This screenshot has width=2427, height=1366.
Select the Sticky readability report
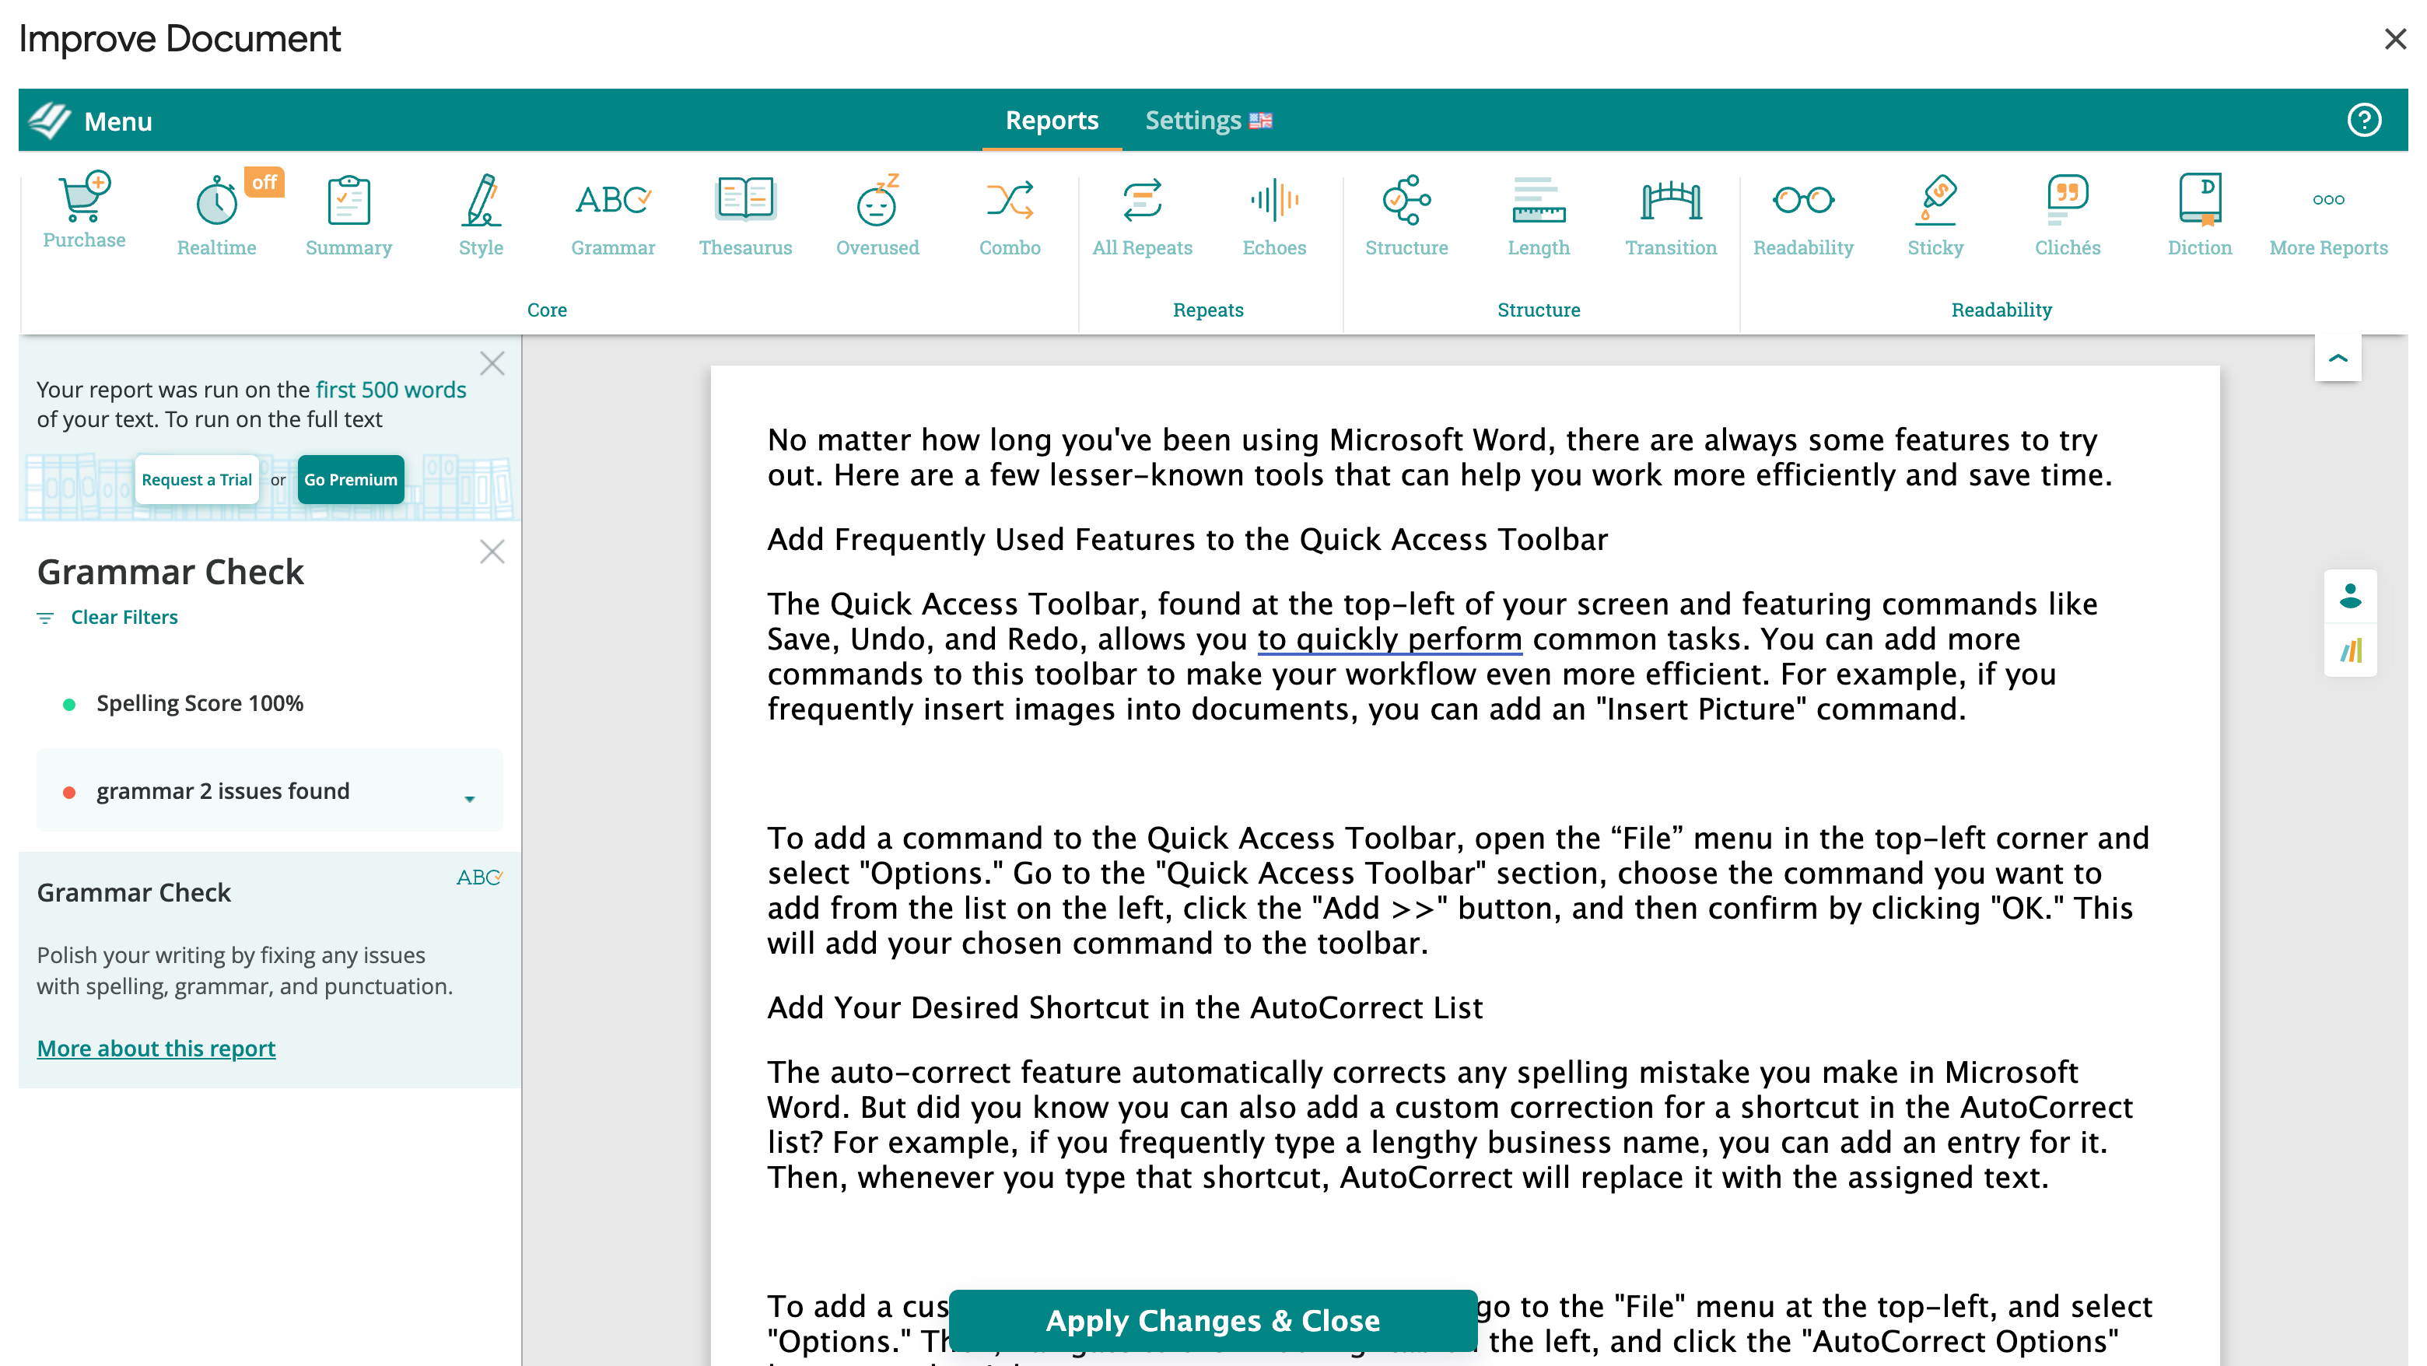pos(1935,213)
